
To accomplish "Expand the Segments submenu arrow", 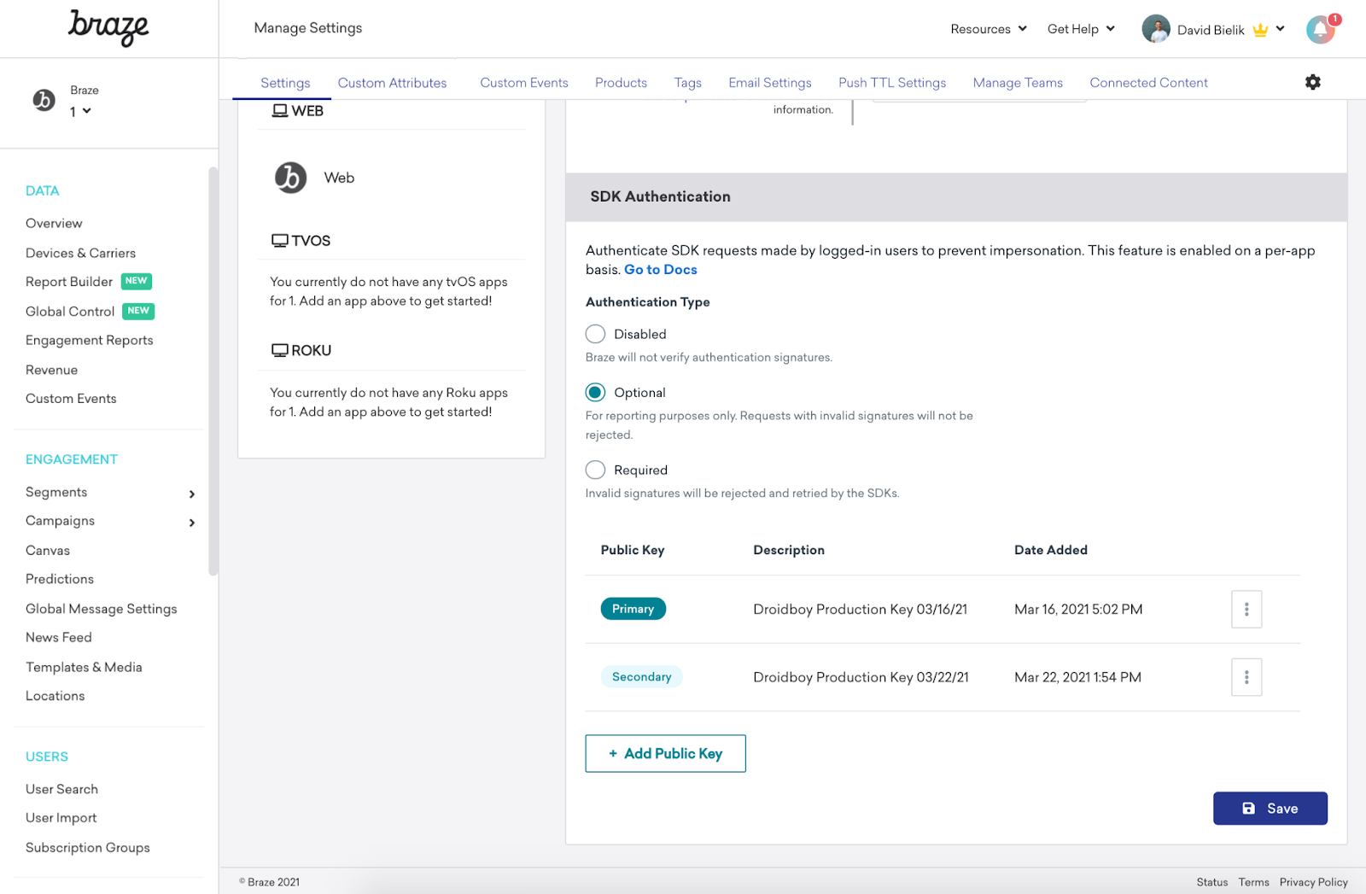I will (192, 494).
